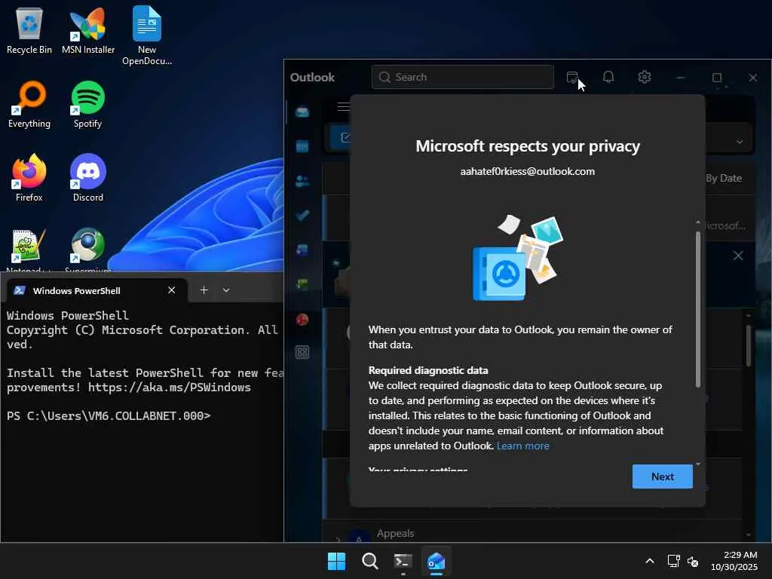The image size is (772, 579).
Task: Open the Windows Start menu
Action: click(337, 561)
